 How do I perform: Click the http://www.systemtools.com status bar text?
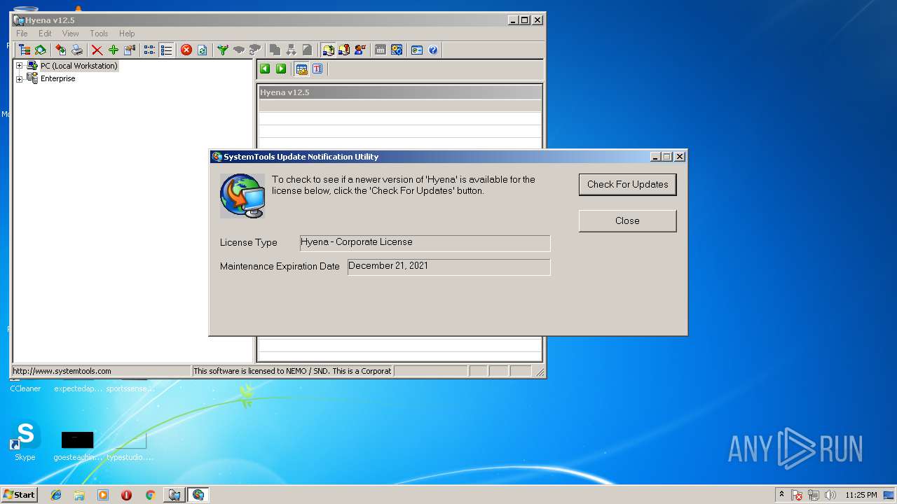pos(62,371)
